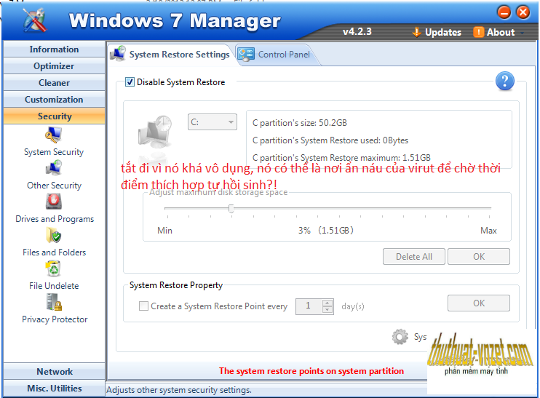The width and height of the screenshot is (540, 398).
Task: Click 'Adjusts other system security settings' status text
Action: coord(179,390)
